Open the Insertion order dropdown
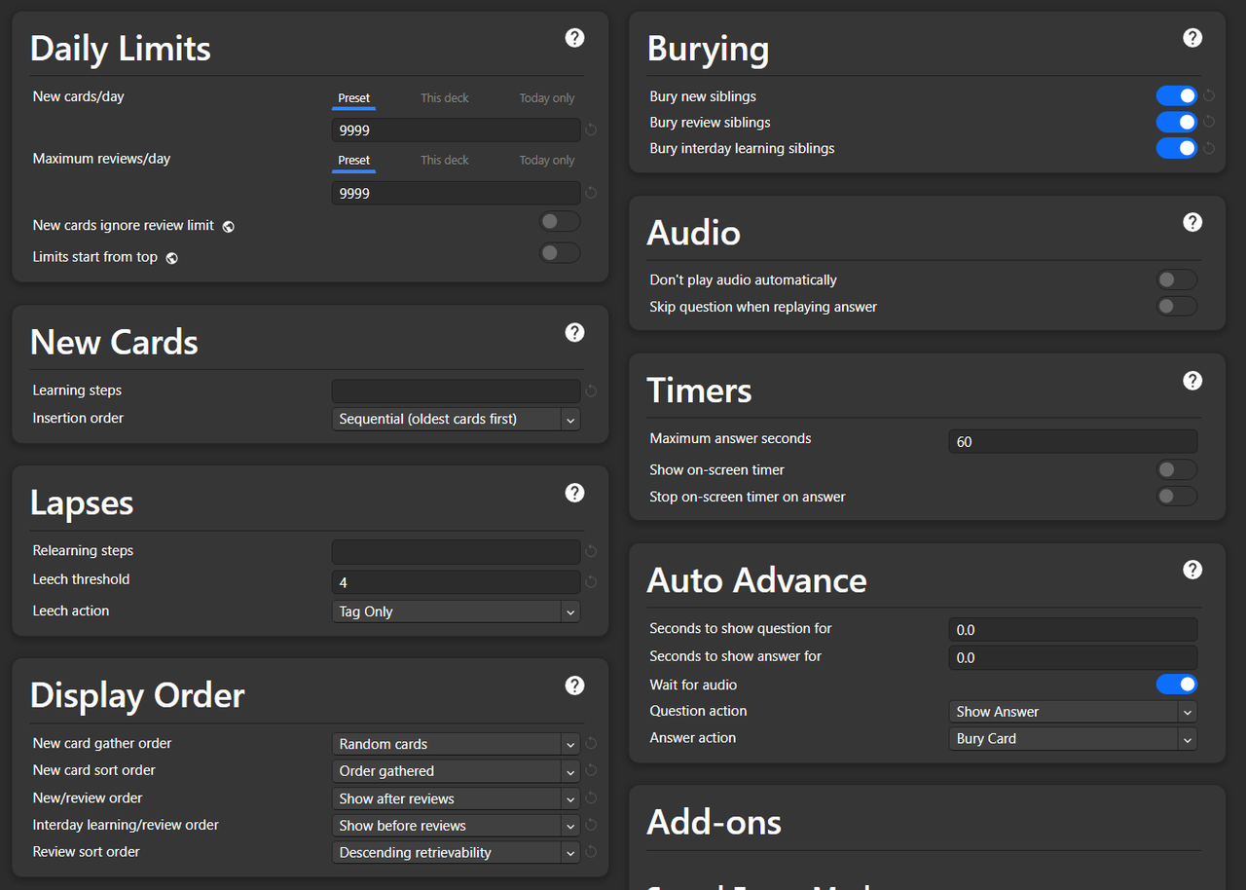Image resolution: width=1246 pixels, height=890 pixels. 456,419
